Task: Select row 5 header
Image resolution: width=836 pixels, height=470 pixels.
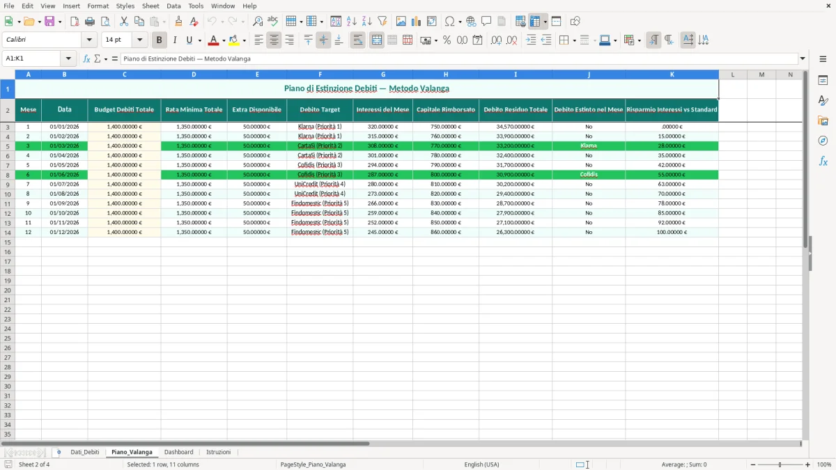Action: [8, 146]
